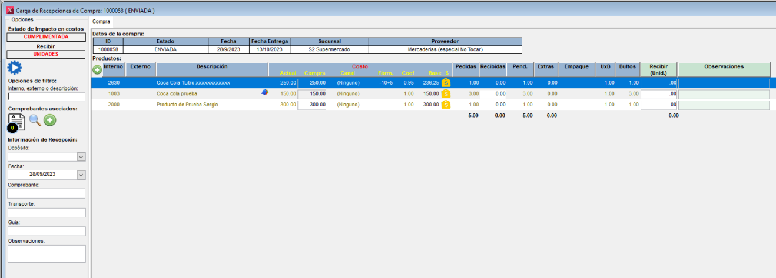Open the associated vouchers document icon

[16, 122]
